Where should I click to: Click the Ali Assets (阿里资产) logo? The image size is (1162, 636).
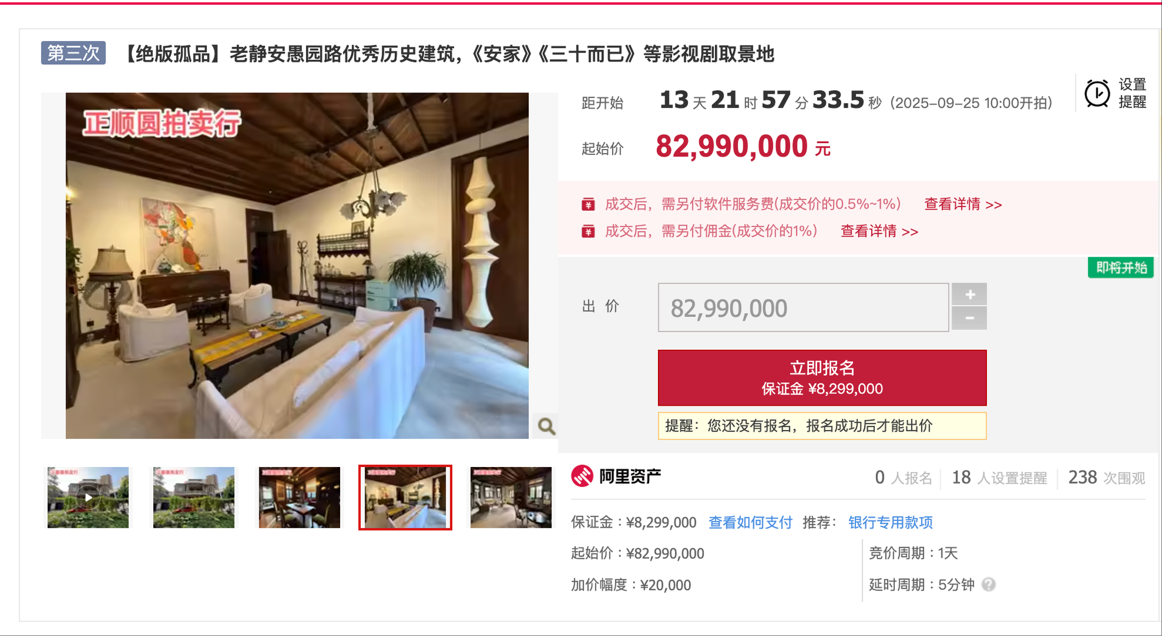[x=616, y=476]
